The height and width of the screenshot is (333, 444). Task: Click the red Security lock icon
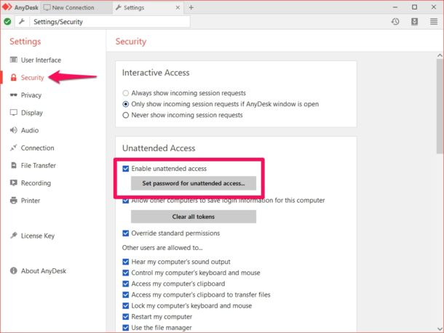click(x=14, y=77)
